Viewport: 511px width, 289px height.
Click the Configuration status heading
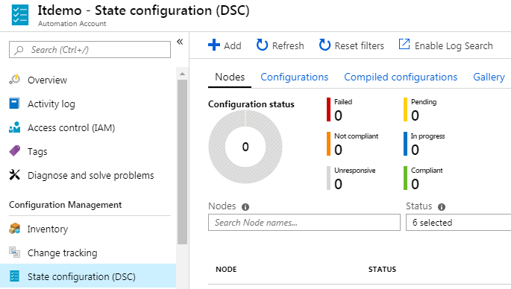click(x=251, y=104)
